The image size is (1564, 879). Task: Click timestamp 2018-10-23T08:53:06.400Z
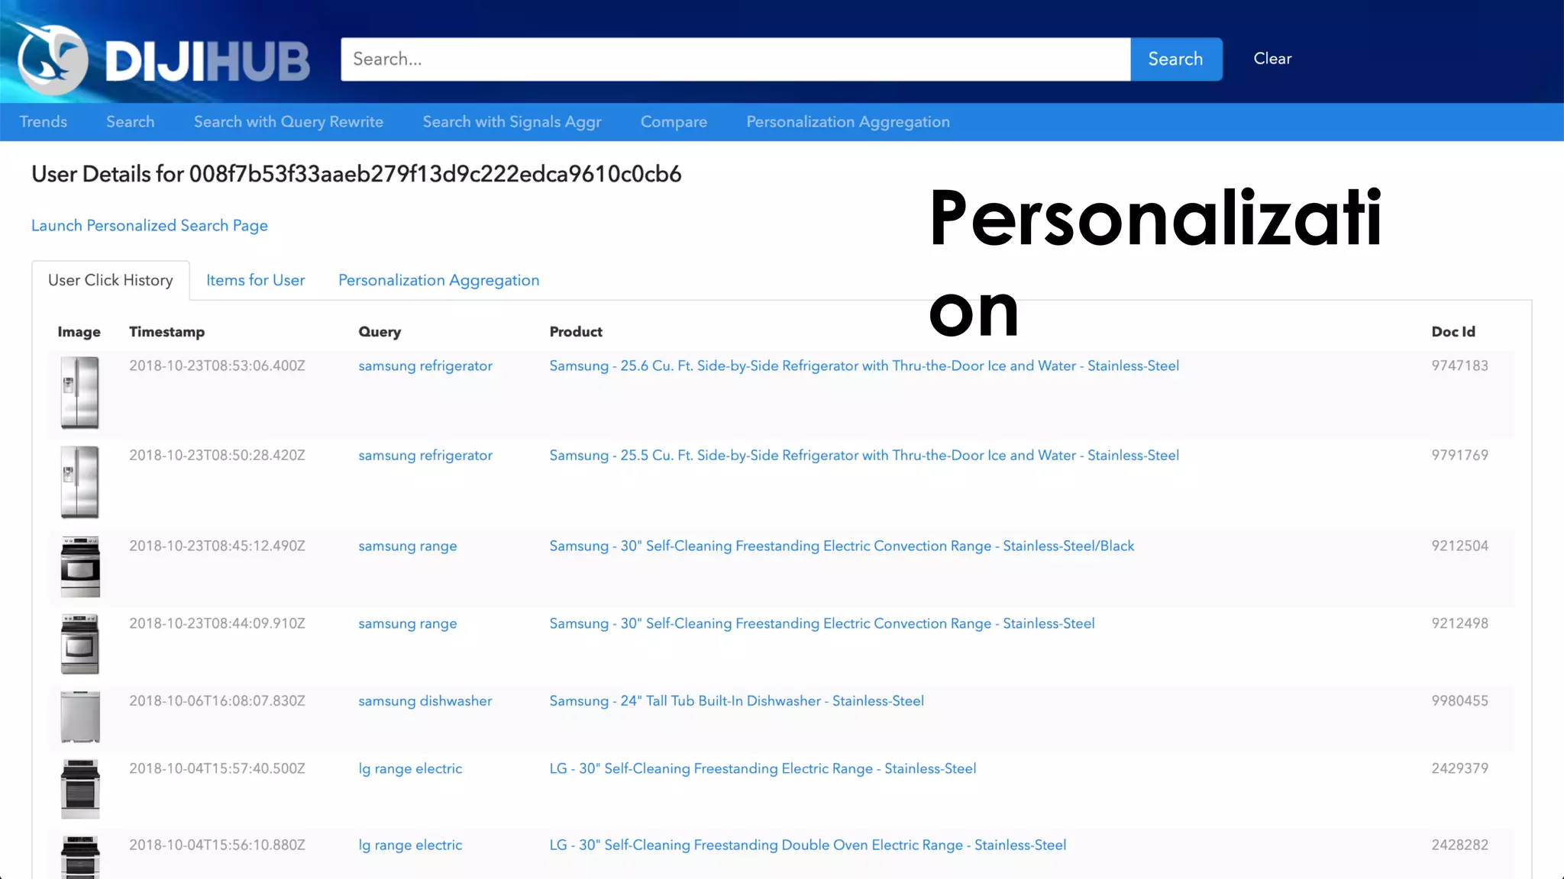click(x=217, y=366)
